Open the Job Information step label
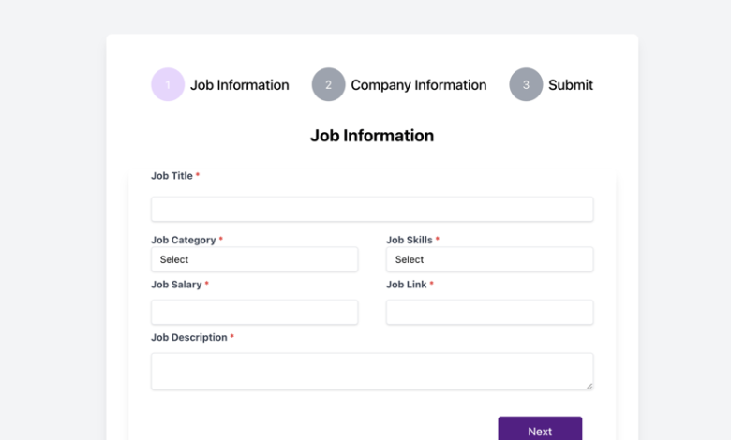This screenshot has width=731, height=440. tap(240, 85)
